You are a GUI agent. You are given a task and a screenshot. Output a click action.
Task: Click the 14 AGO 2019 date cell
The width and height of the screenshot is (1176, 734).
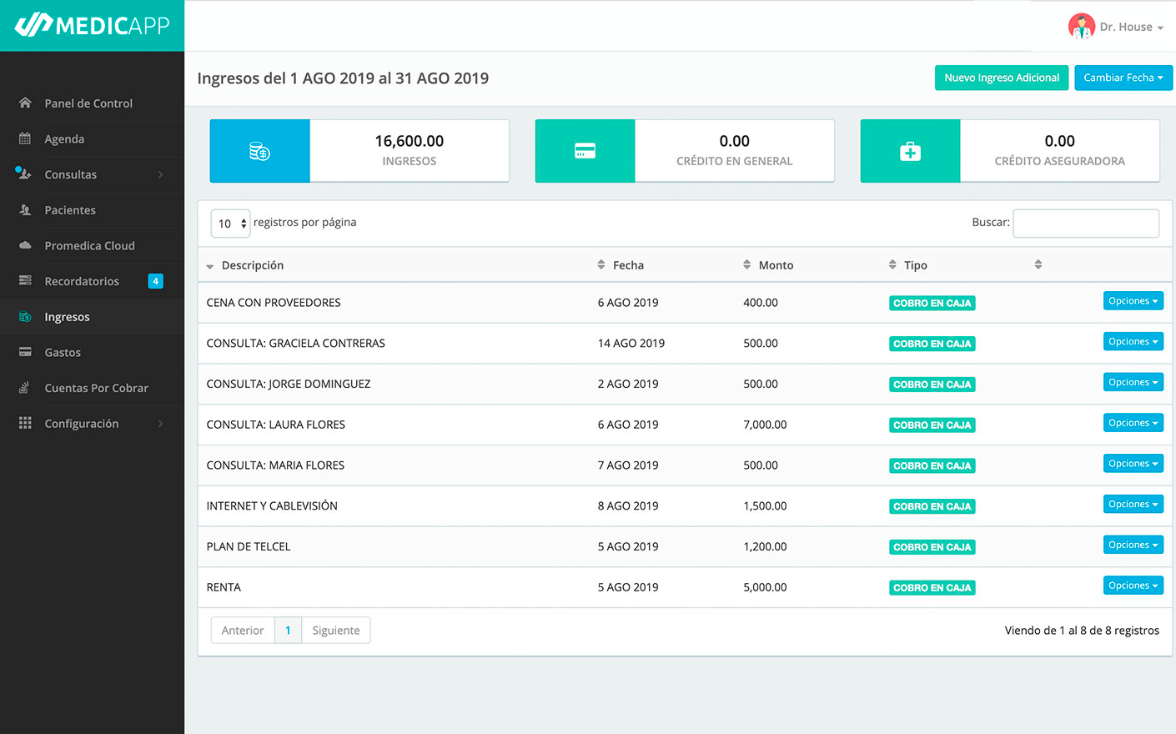[x=631, y=343]
